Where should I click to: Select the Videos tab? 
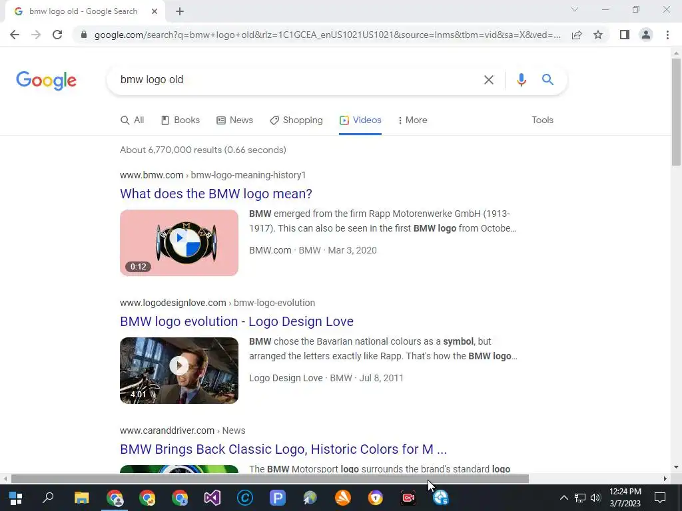(x=360, y=120)
